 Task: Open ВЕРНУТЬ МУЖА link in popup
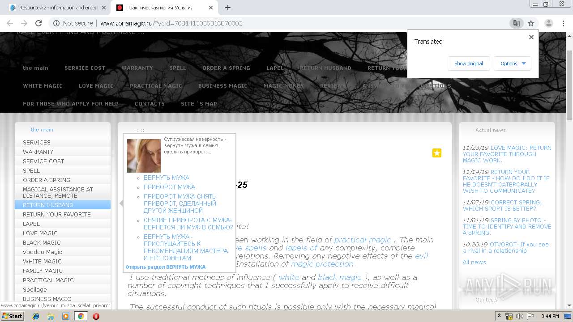[x=167, y=178]
